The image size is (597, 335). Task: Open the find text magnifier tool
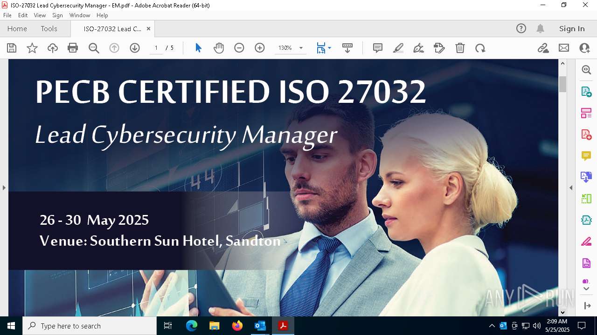coord(94,48)
